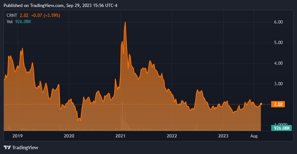Click the 2020 time axis label

tap(69, 136)
